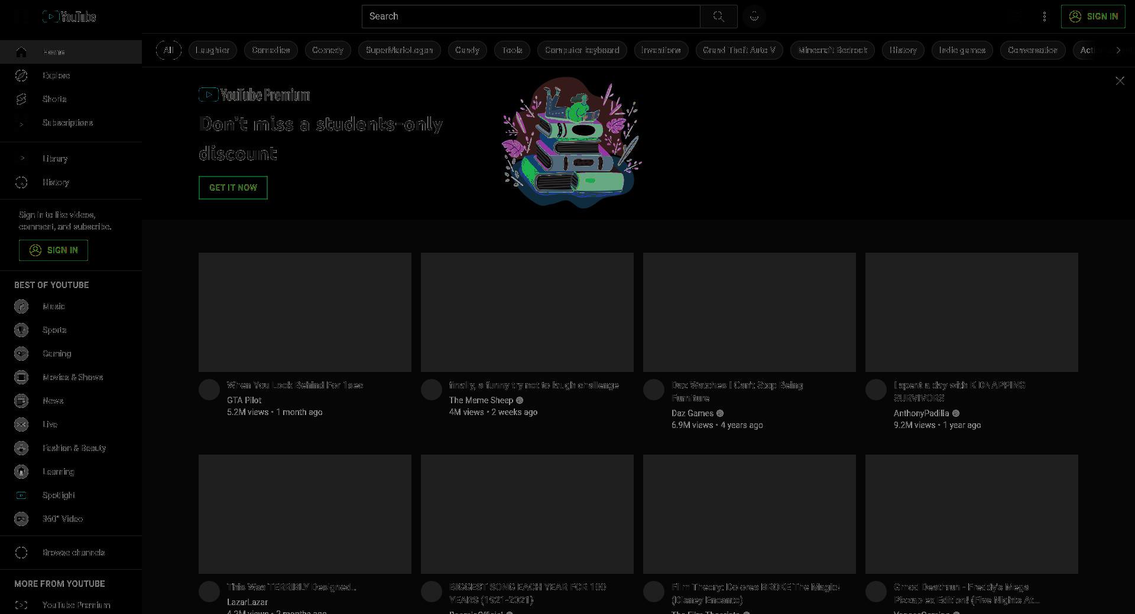Focus the Search input field
This screenshot has height=614, width=1135.
tap(531, 17)
